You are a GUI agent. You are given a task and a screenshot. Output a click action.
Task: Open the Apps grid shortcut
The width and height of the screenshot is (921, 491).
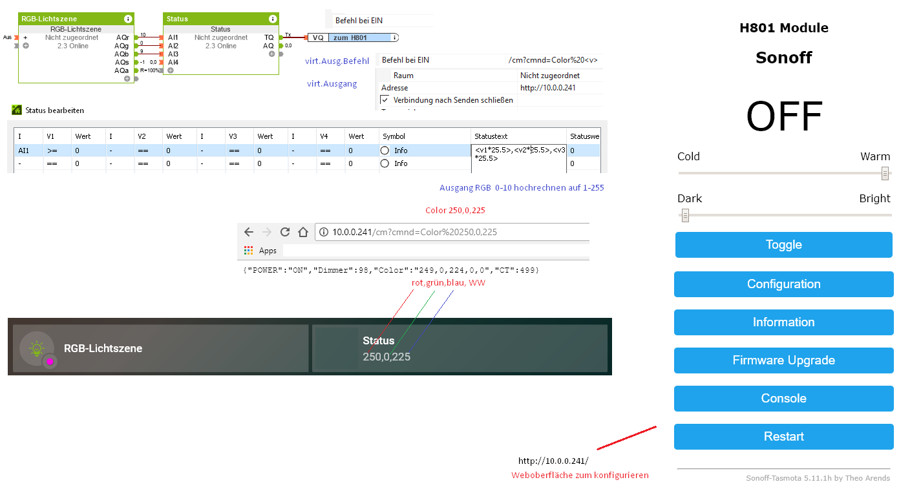tap(249, 251)
